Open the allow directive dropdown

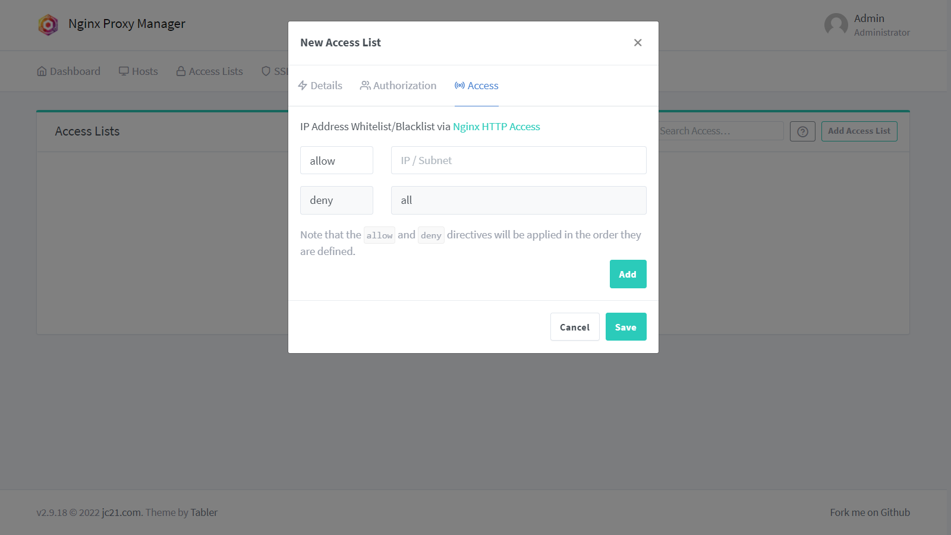click(336, 160)
